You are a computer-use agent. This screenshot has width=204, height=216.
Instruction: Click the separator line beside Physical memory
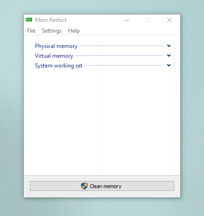(121, 46)
